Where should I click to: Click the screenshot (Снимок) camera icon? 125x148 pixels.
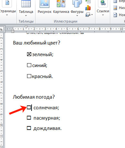click(88, 15)
